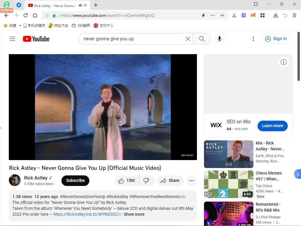This screenshot has height=226, width=301.
Task: Start voice search with the microphone
Action: 219,39
